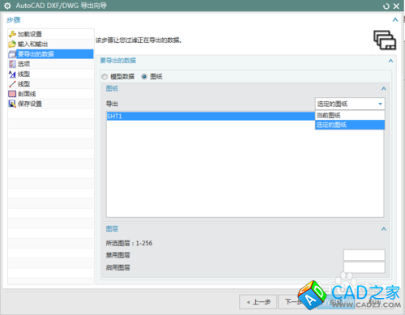The image size is (405, 315).
Task: Click the folder icon beside 输入和输出
Action: point(12,44)
